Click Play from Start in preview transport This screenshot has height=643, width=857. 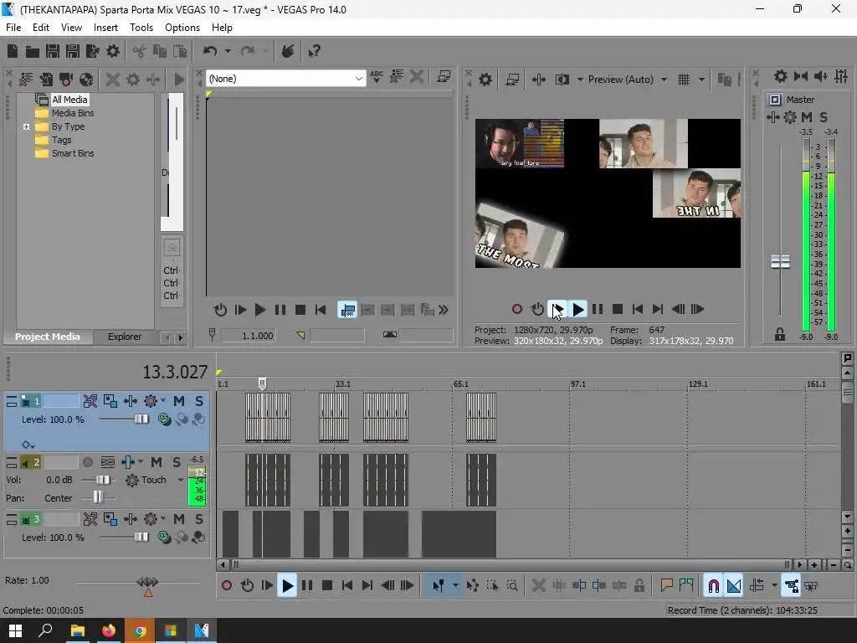[x=557, y=310]
